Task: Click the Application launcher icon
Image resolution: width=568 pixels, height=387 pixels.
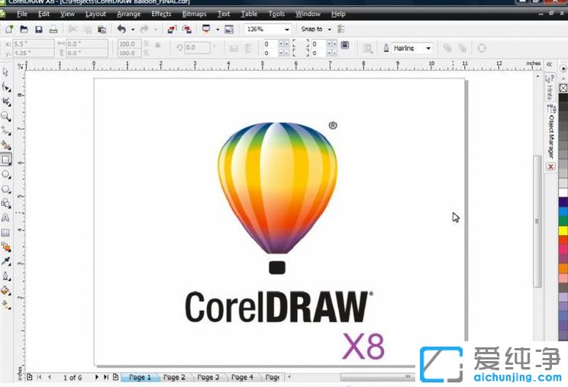Action: [206, 29]
